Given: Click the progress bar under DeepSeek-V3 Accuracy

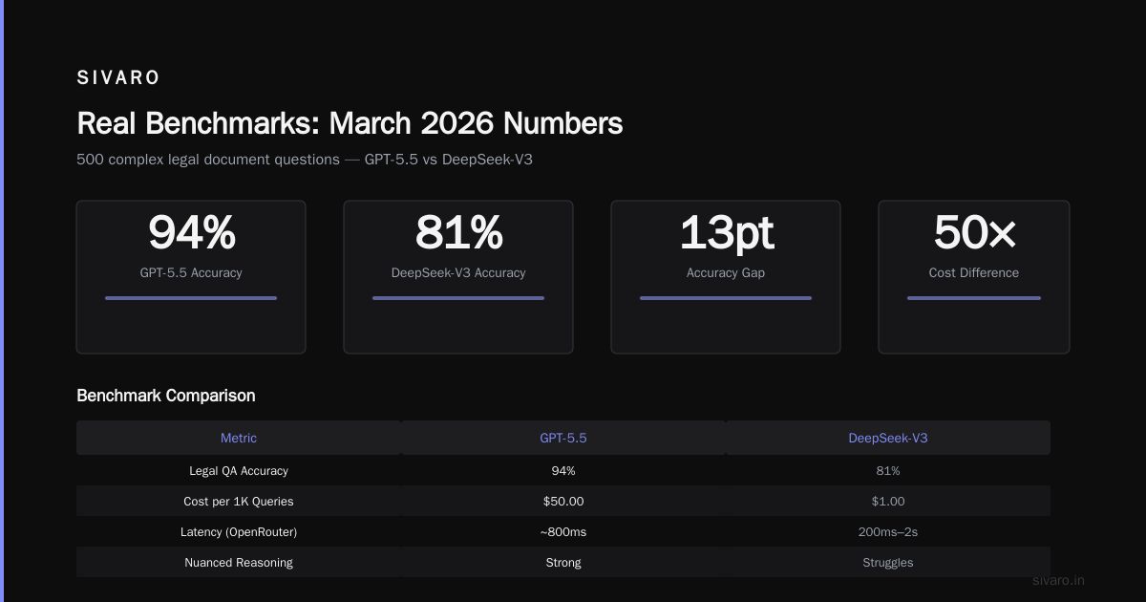Looking at the screenshot, I should [x=458, y=298].
